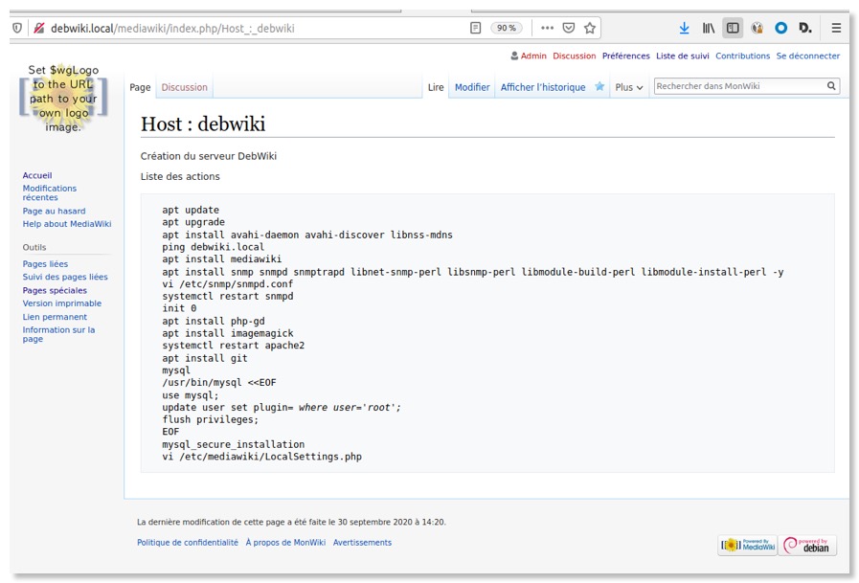Click the Firefox downloads arrow icon
Screen dimensions: 859x583
click(684, 29)
